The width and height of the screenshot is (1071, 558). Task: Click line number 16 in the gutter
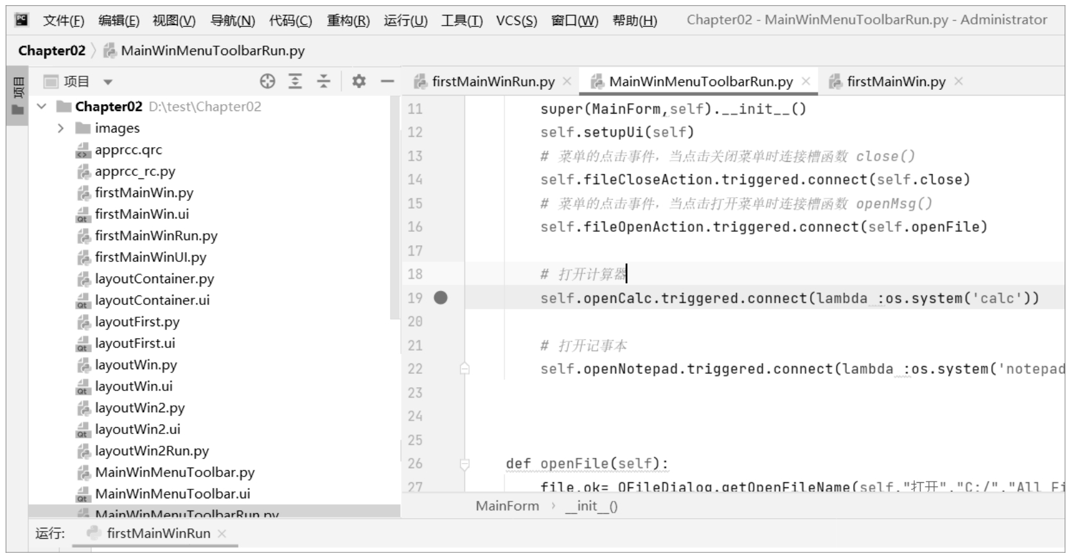pyautogui.click(x=415, y=227)
